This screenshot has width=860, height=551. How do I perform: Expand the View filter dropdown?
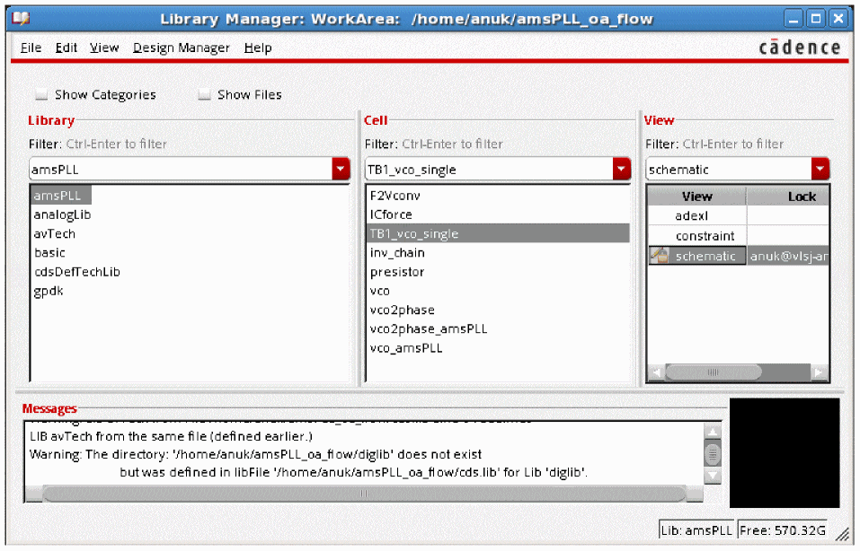pyautogui.click(x=820, y=170)
